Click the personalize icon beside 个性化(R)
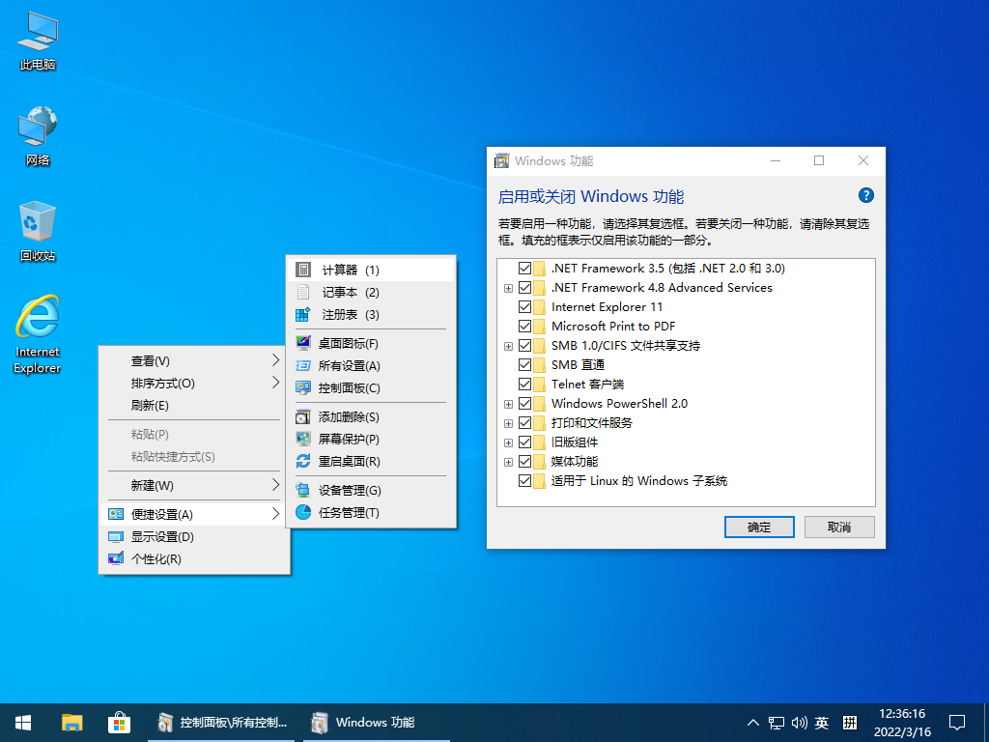Image resolution: width=989 pixels, height=742 pixels. (116, 558)
